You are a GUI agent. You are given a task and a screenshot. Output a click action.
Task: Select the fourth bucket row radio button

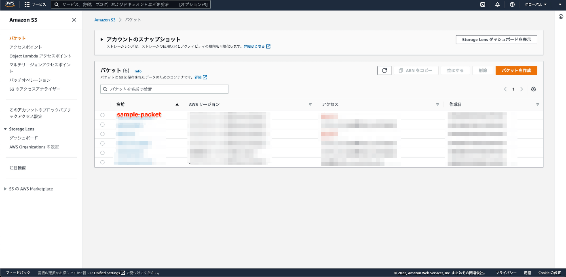pyautogui.click(x=102, y=143)
